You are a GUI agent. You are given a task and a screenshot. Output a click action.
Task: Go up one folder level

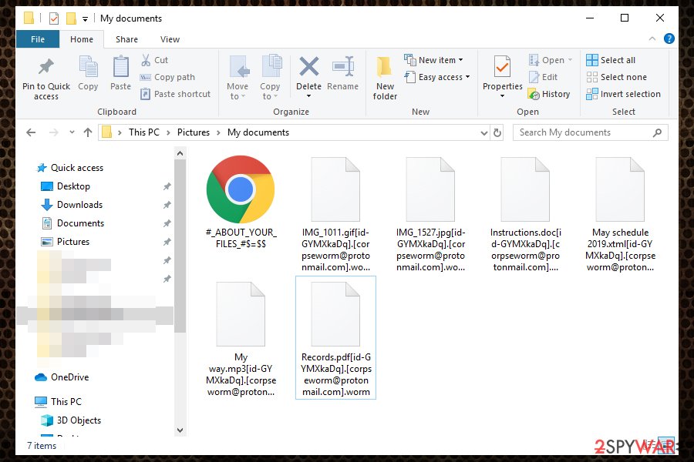[x=88, y=132]
